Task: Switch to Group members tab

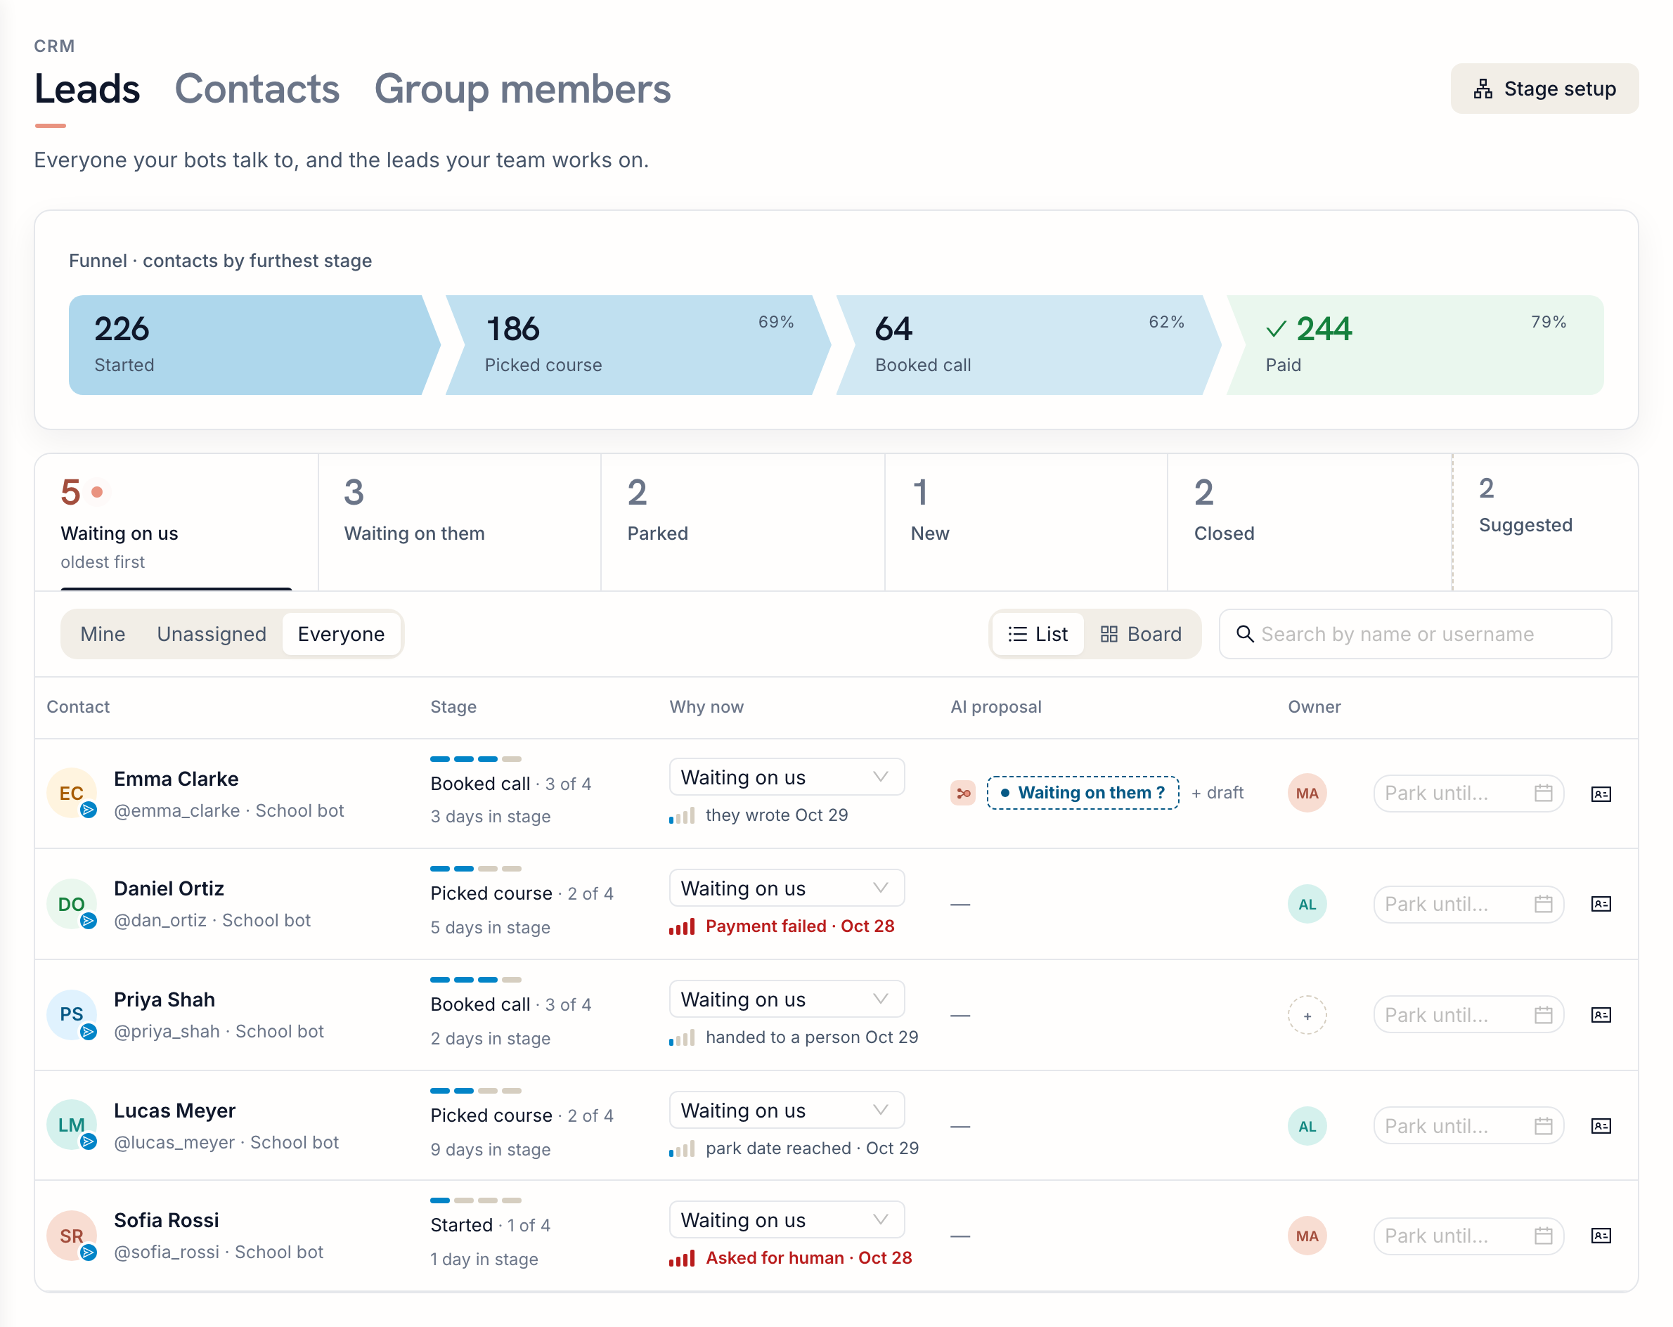Action: pos(522,89)
